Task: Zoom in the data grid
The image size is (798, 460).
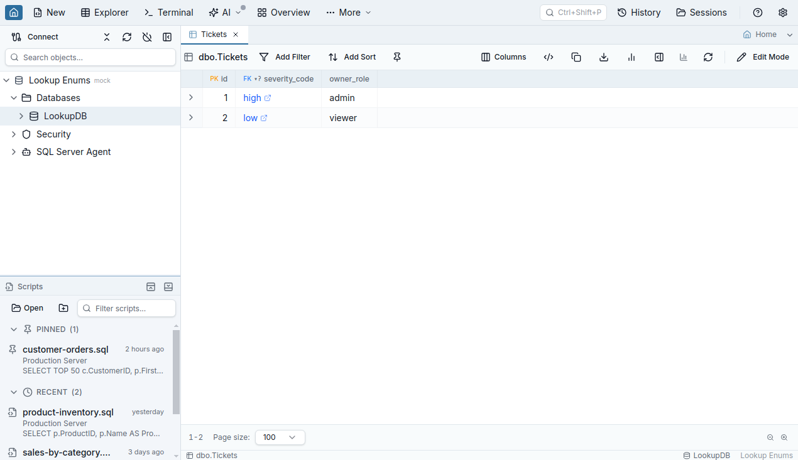Action: [784, 437]
